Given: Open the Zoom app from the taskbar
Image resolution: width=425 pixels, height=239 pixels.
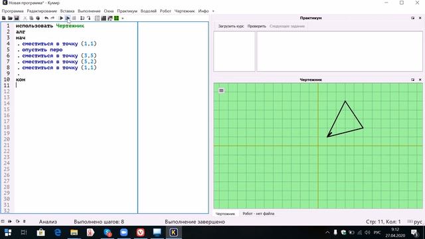Looking at the screenshot, I should [124, 232].
